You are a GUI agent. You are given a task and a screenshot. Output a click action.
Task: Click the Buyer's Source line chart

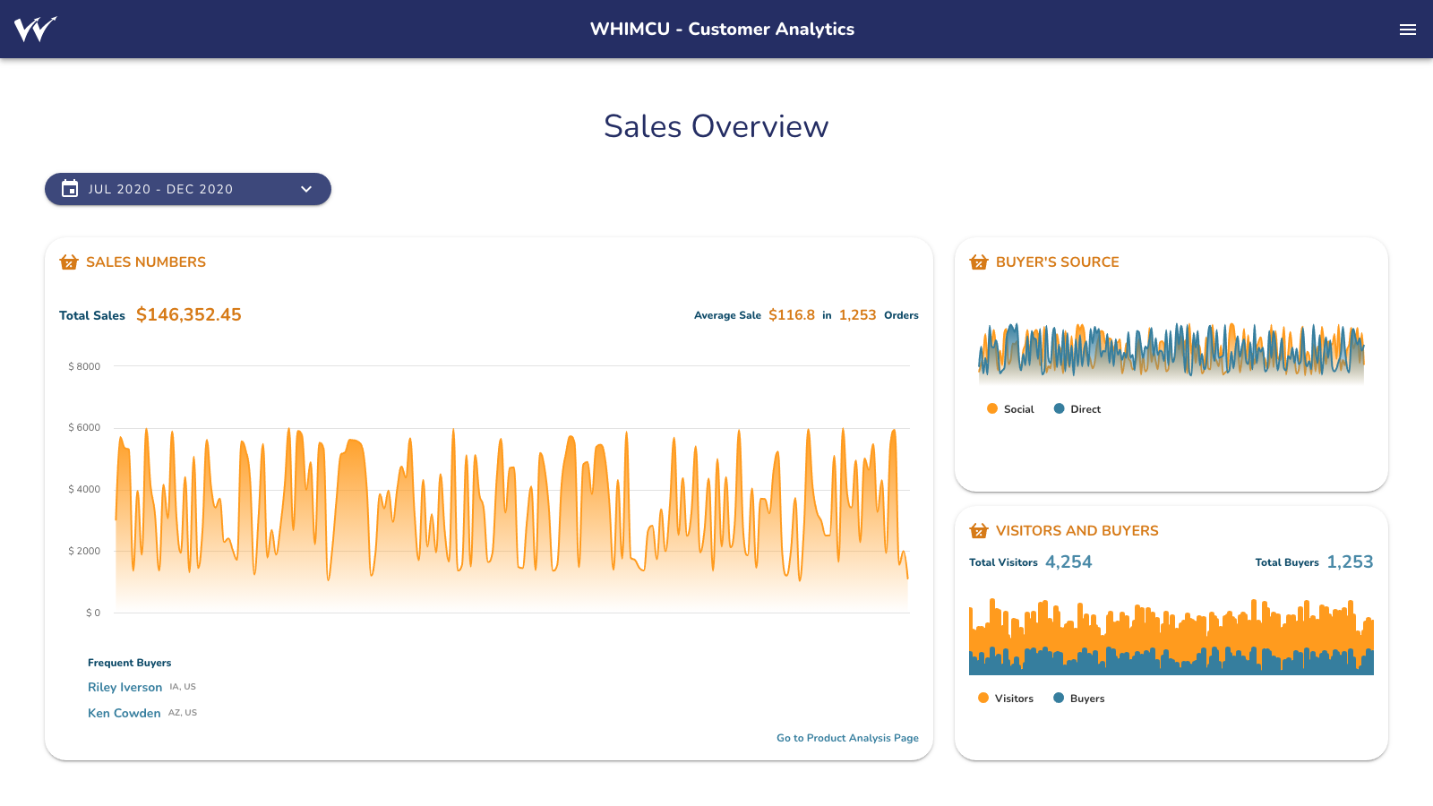pyautogui.click(x=1171, y=351)
